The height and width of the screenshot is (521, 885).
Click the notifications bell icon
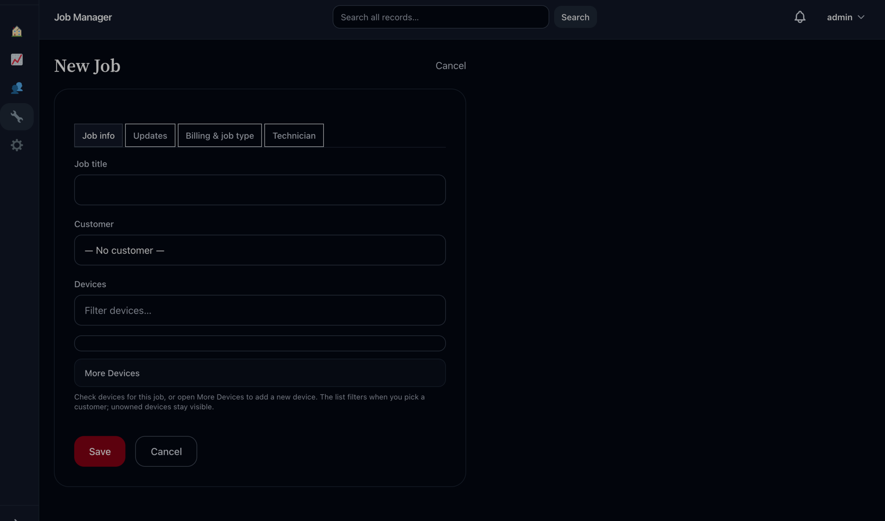click(x=800, y=17)
